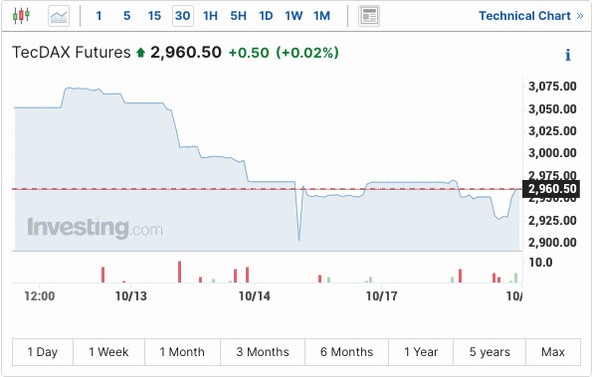The image size is (592, 377).
Task: Choose the 1 Day range tab
Action: click(x=43, y=352)
